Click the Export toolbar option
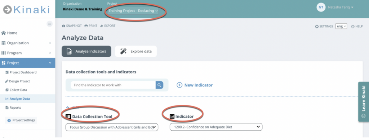The image size is (369, 140). coord(108,26)
